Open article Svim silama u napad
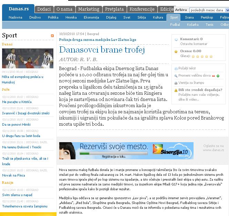Screen dimensions: 229x216 17,195
